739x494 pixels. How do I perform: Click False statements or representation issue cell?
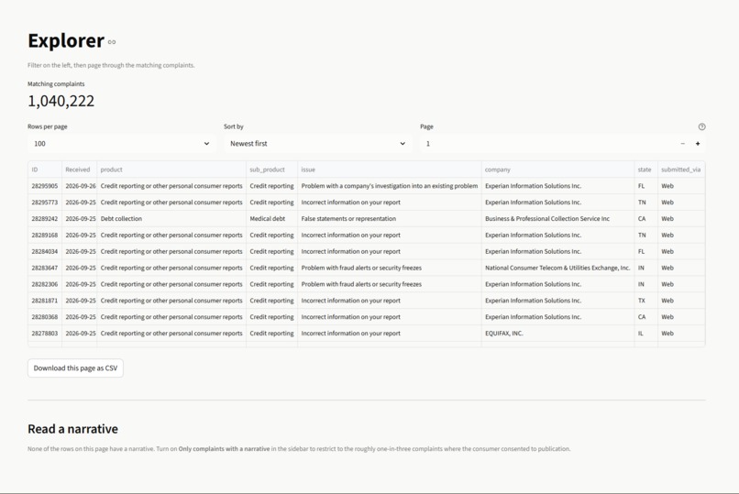click(390, 219)
